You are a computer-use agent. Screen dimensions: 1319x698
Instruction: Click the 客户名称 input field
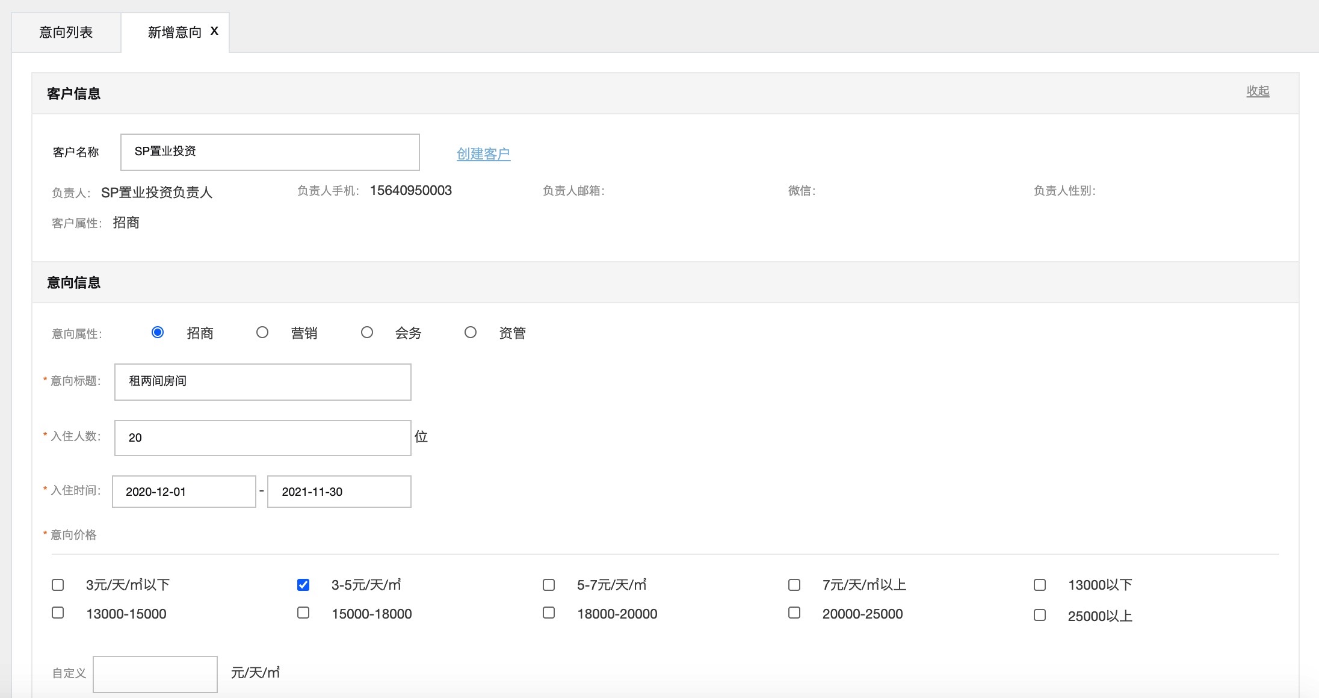(x=270, y=152)
